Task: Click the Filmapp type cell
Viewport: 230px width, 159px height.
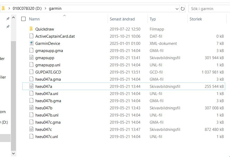Action: [157, 29]
